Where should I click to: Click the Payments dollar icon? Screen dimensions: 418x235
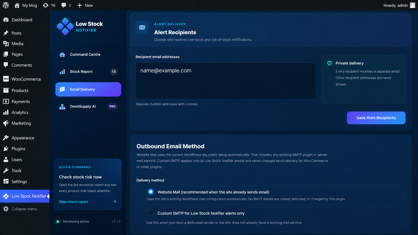click(6, 101)
